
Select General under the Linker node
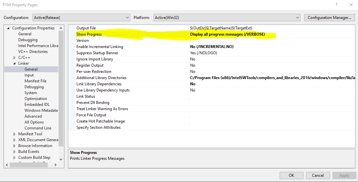(x=31, y=69)
